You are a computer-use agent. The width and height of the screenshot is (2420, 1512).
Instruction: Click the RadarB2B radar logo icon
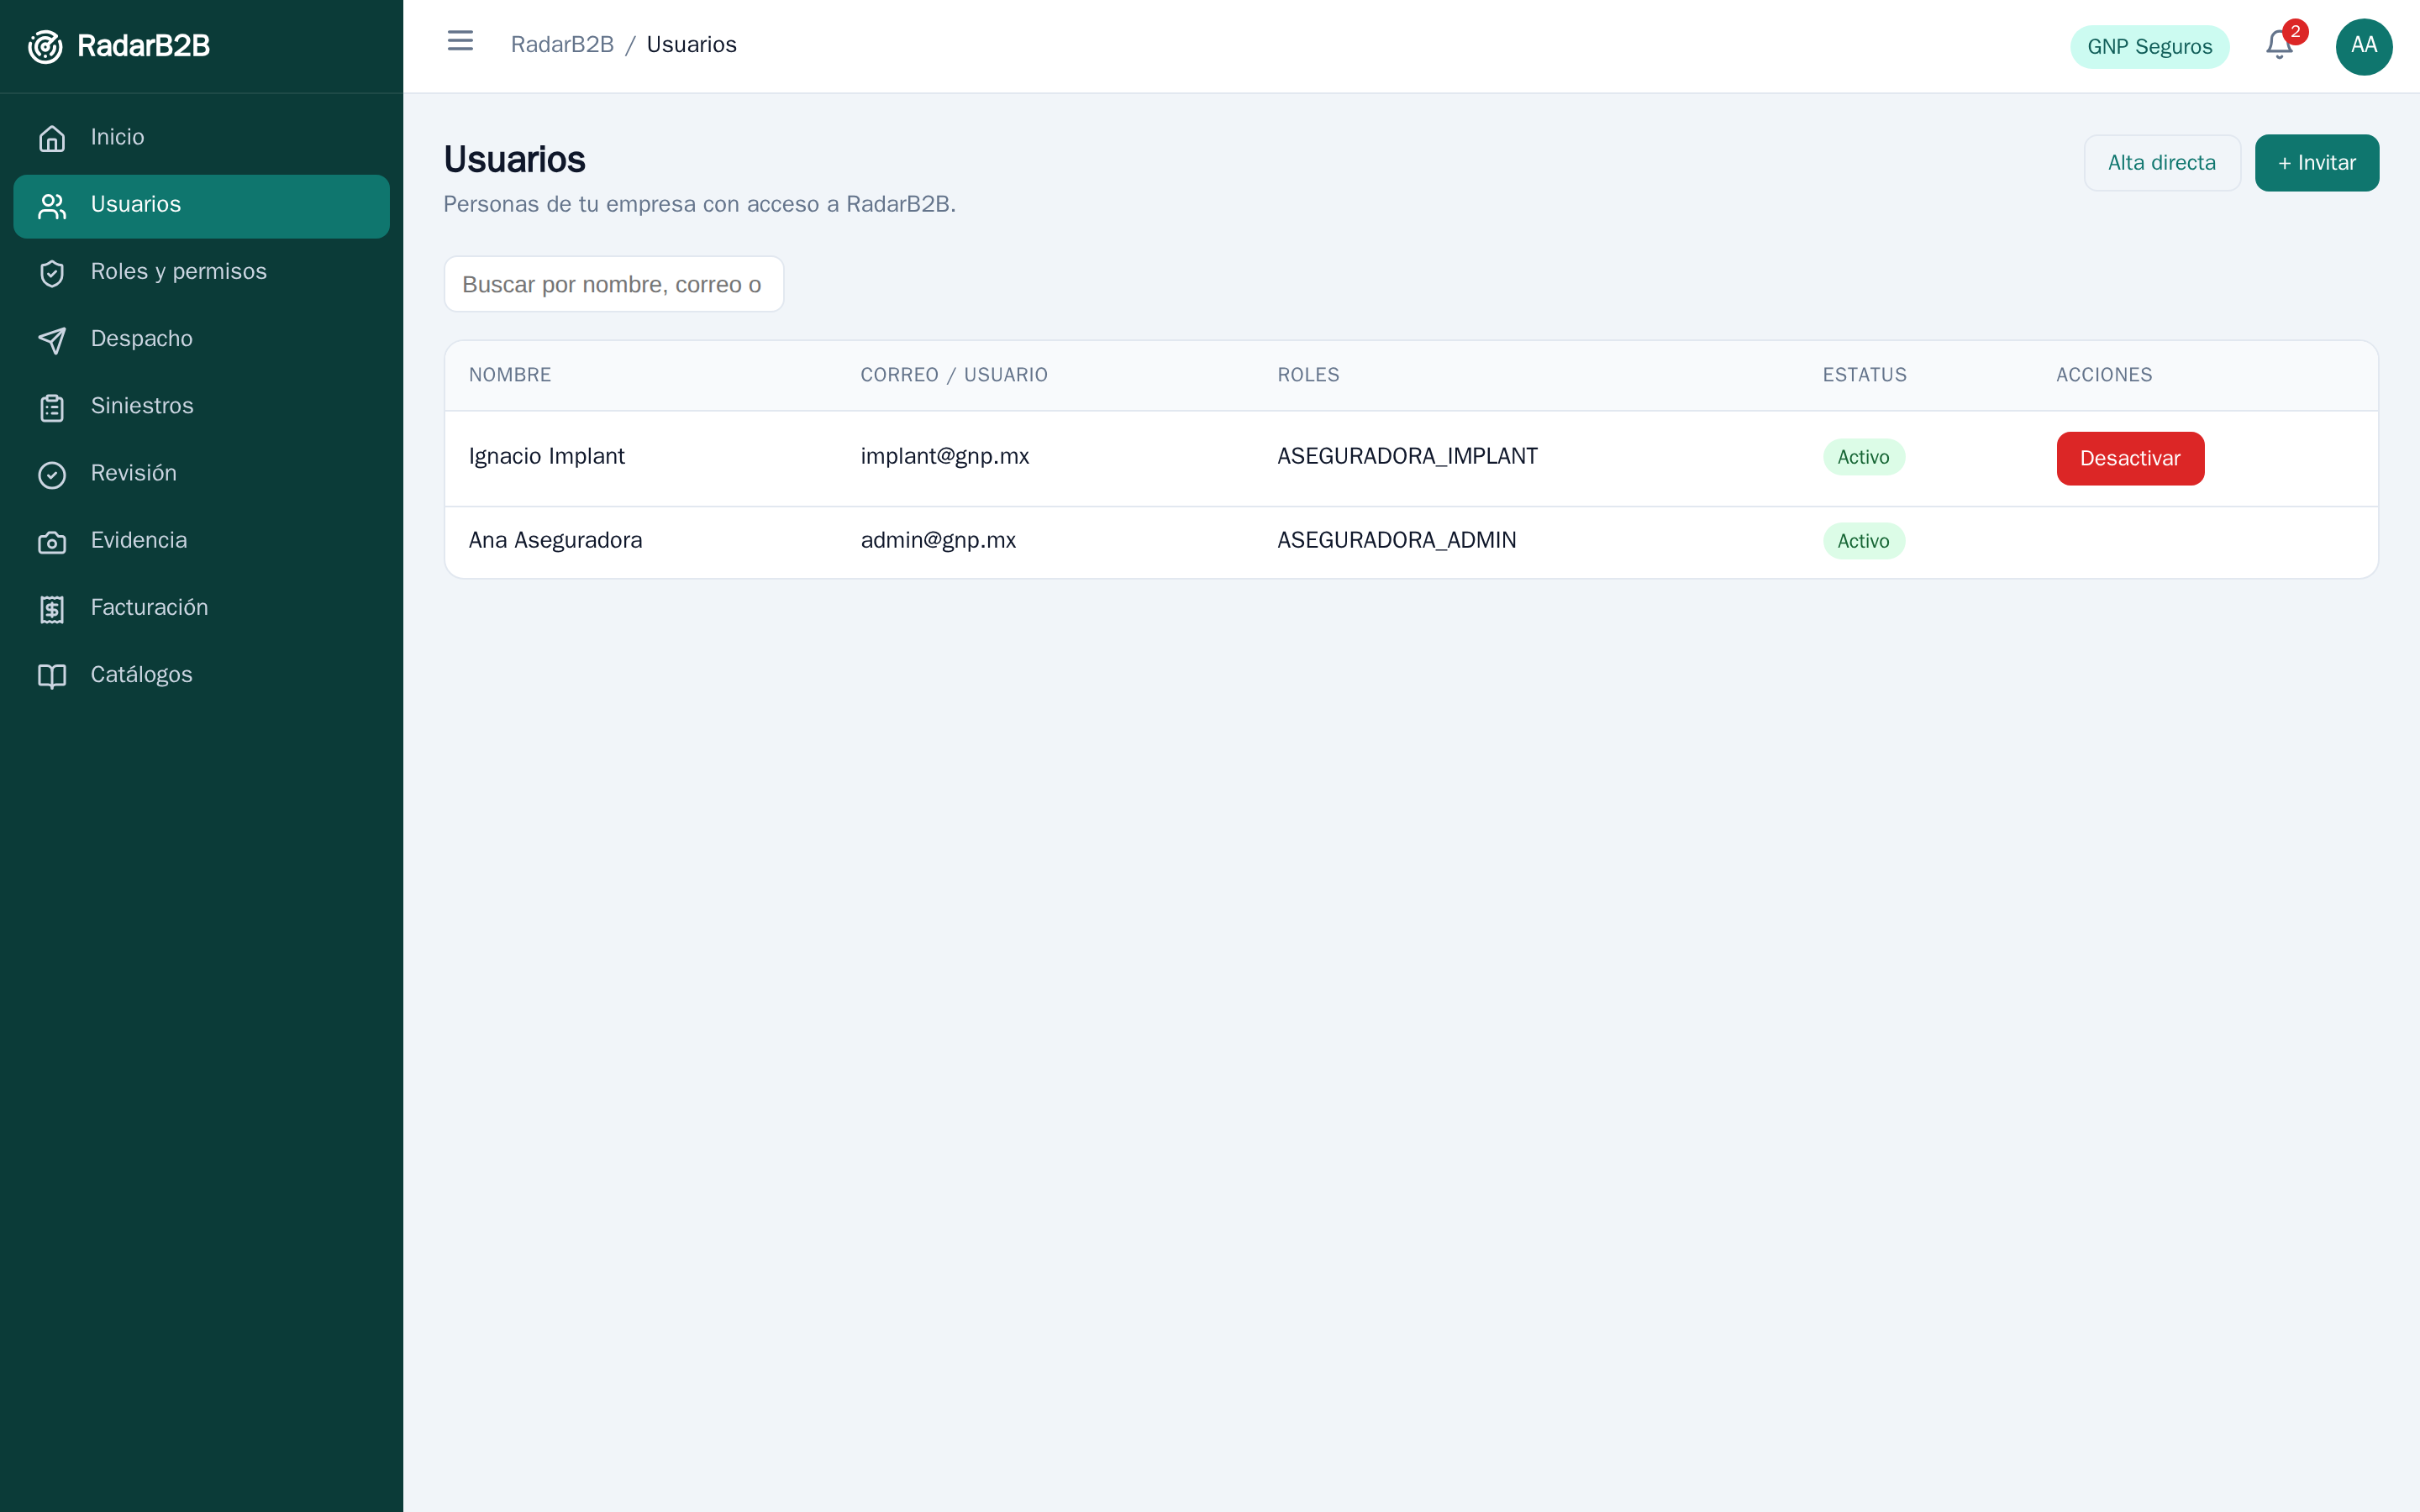[x=45, y=46]
